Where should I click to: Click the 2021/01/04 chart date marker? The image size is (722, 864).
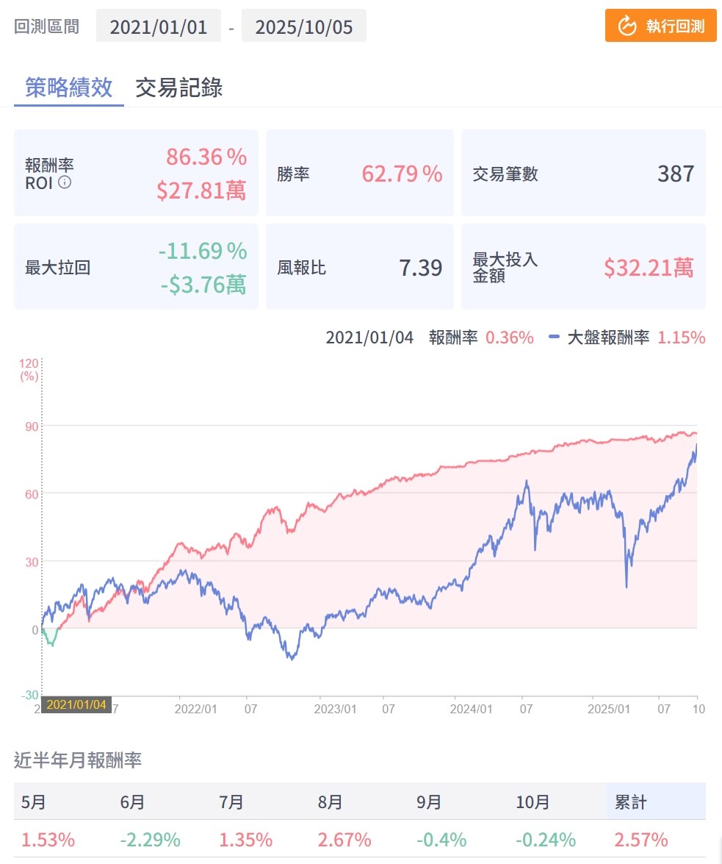coord(77,704)
